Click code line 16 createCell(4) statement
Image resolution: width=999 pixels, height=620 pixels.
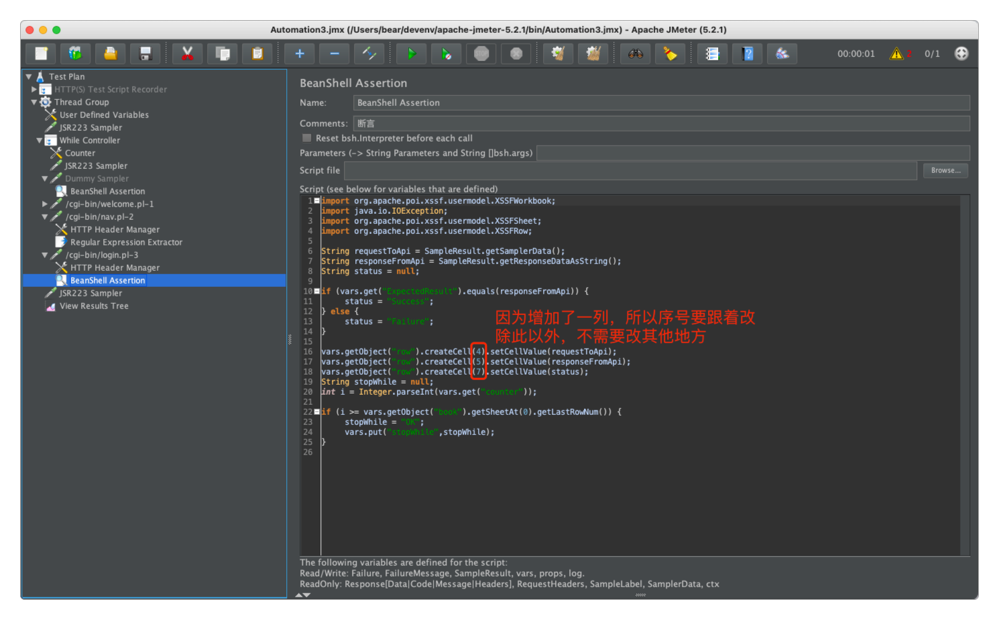coord(469,351)
